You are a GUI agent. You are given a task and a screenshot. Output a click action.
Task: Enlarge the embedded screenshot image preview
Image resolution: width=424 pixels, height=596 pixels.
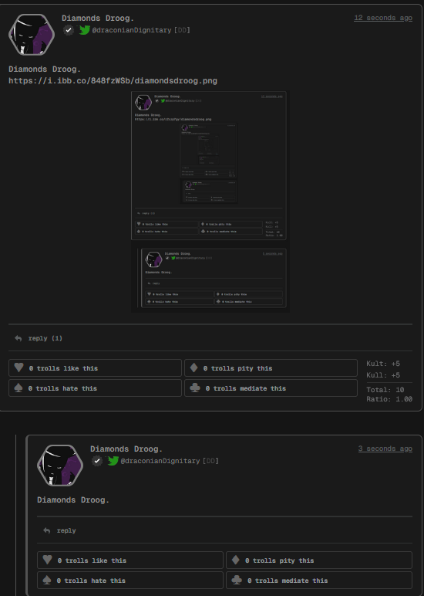210,201
